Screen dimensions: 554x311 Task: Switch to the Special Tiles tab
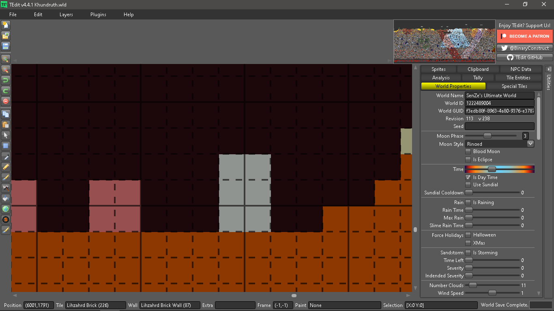click(x=515, y=86)
